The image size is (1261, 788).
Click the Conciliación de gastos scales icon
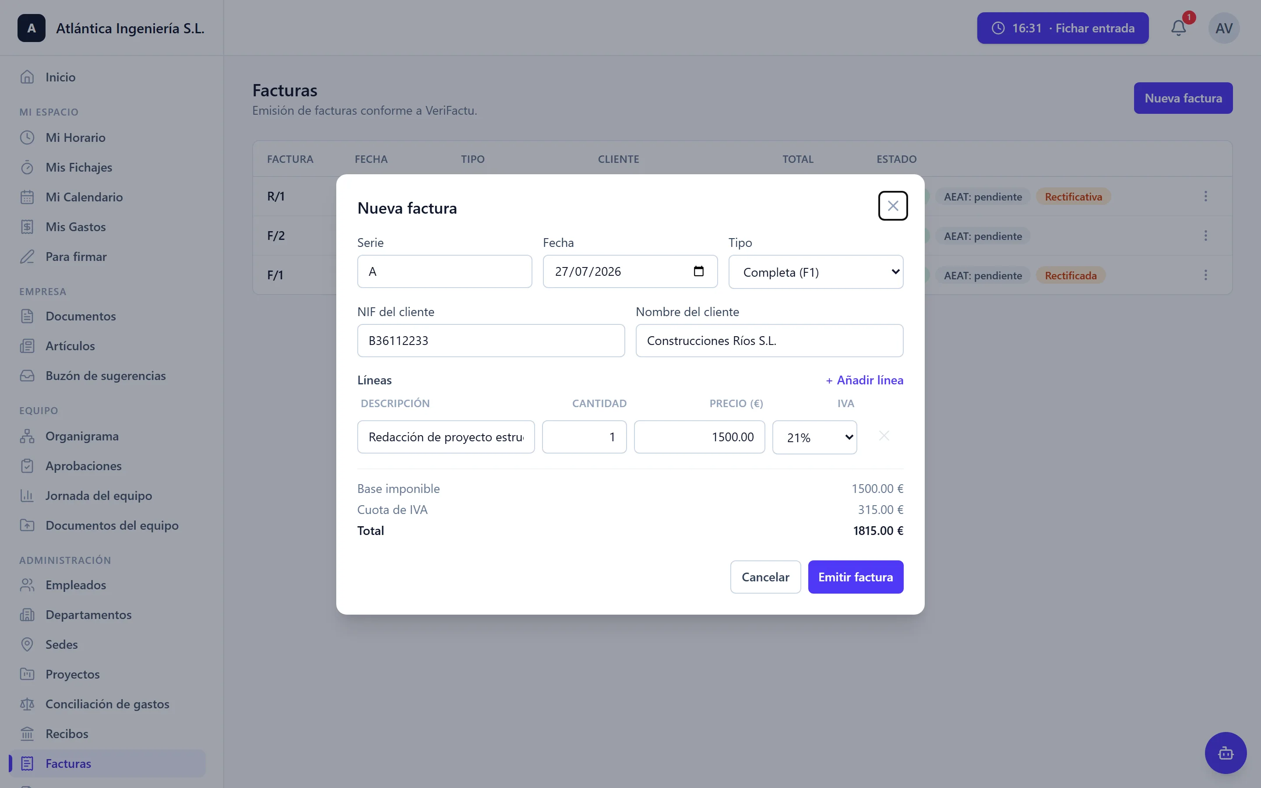(27, 704)
